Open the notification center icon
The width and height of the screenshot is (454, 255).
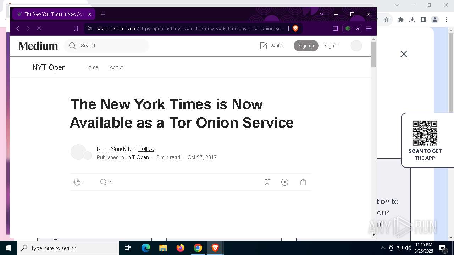click(443, 248)
